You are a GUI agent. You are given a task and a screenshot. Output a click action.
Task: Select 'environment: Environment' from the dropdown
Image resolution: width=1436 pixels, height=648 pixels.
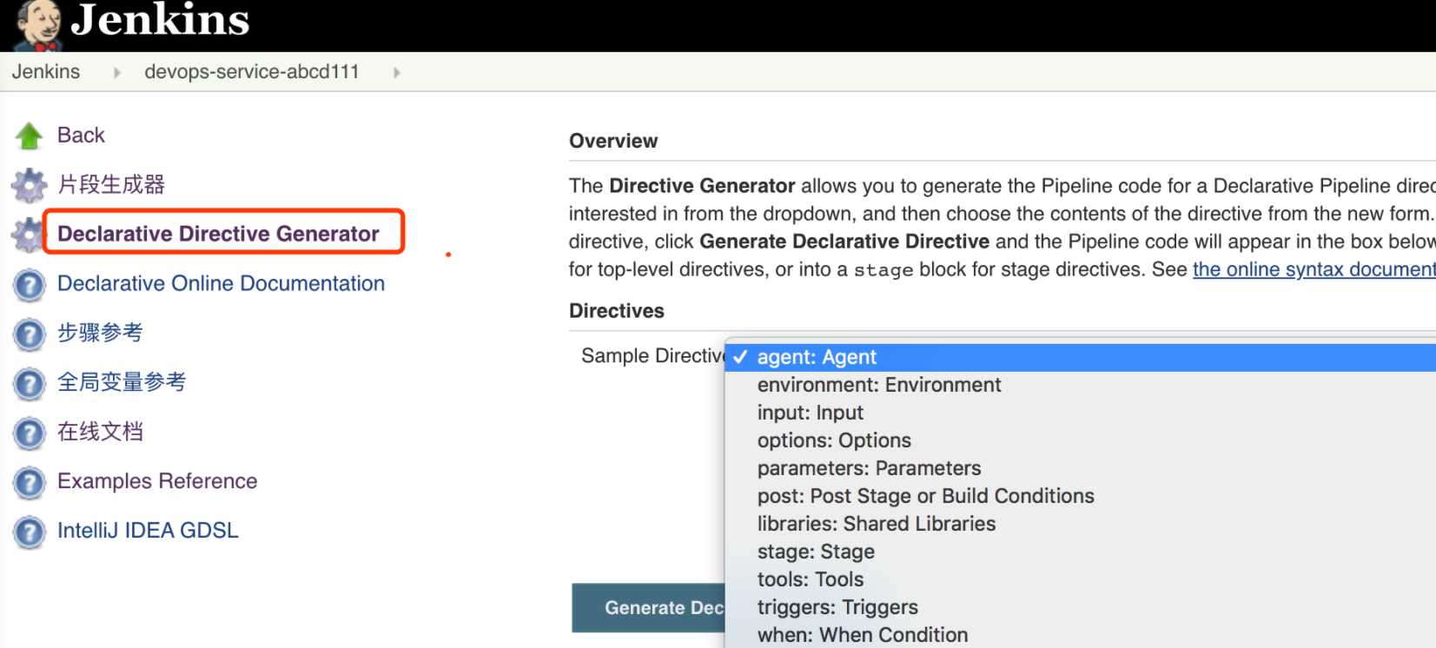[x=1081, y=385]
